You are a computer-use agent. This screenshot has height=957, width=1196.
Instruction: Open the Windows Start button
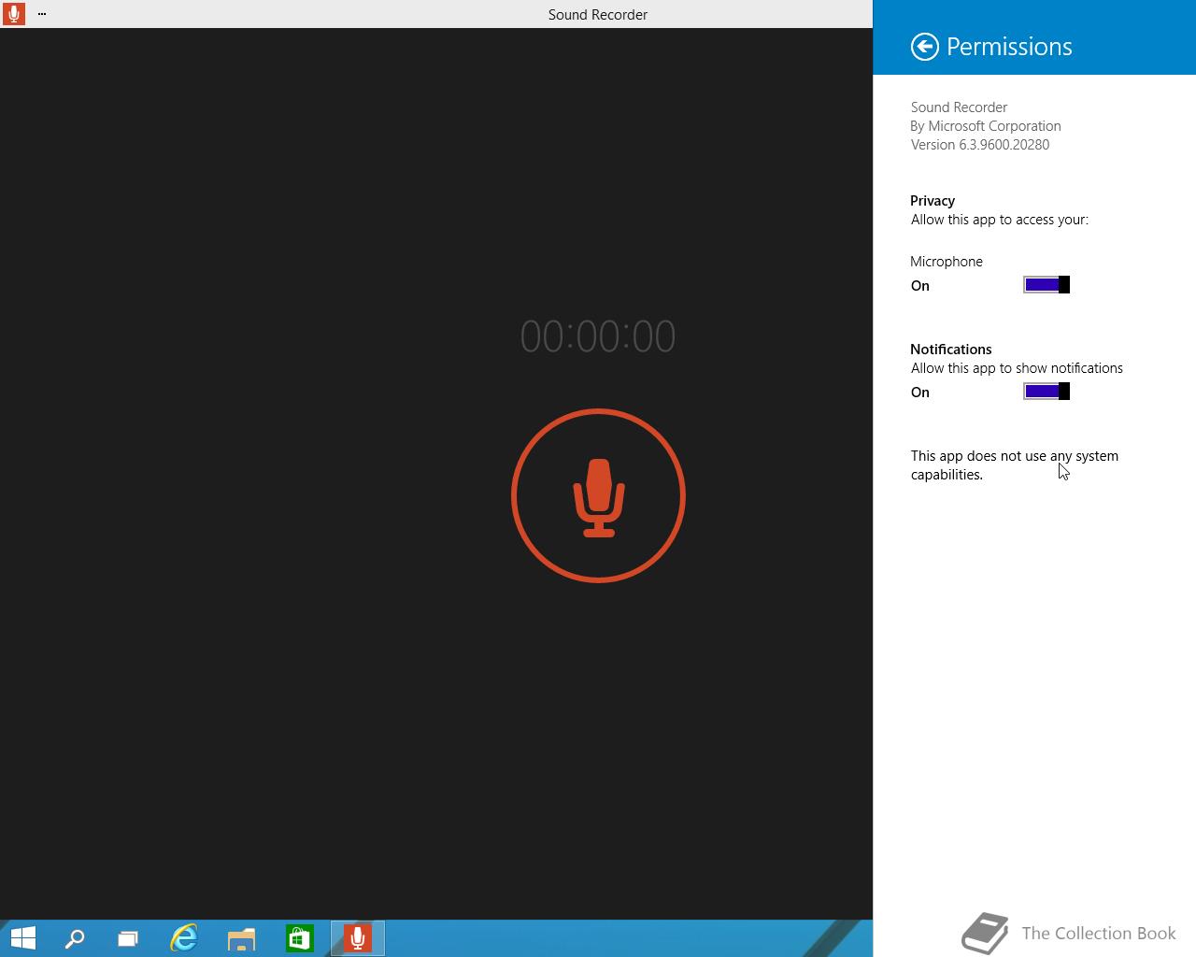coord(22,937)
